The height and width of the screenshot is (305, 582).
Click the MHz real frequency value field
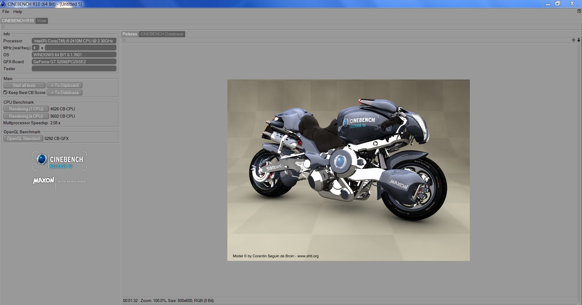81,48
